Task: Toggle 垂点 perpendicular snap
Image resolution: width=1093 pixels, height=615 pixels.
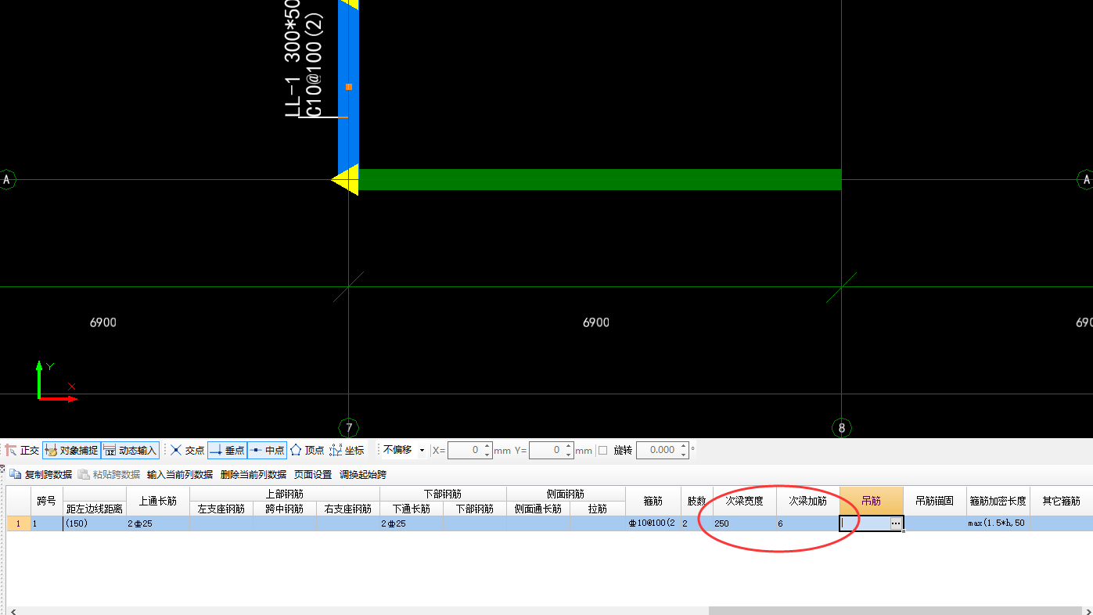Action: point(227,450)
